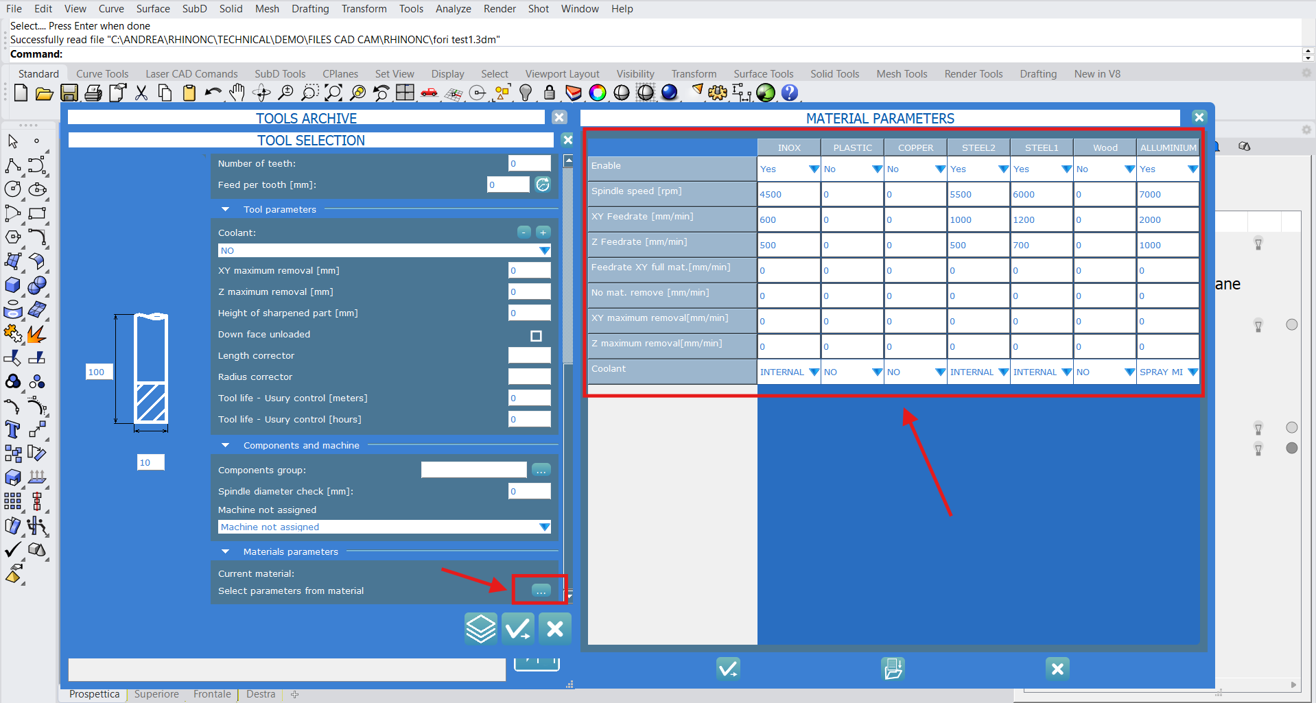
Task: Click the Print icon in toolbar
Action: pos(93,93)
